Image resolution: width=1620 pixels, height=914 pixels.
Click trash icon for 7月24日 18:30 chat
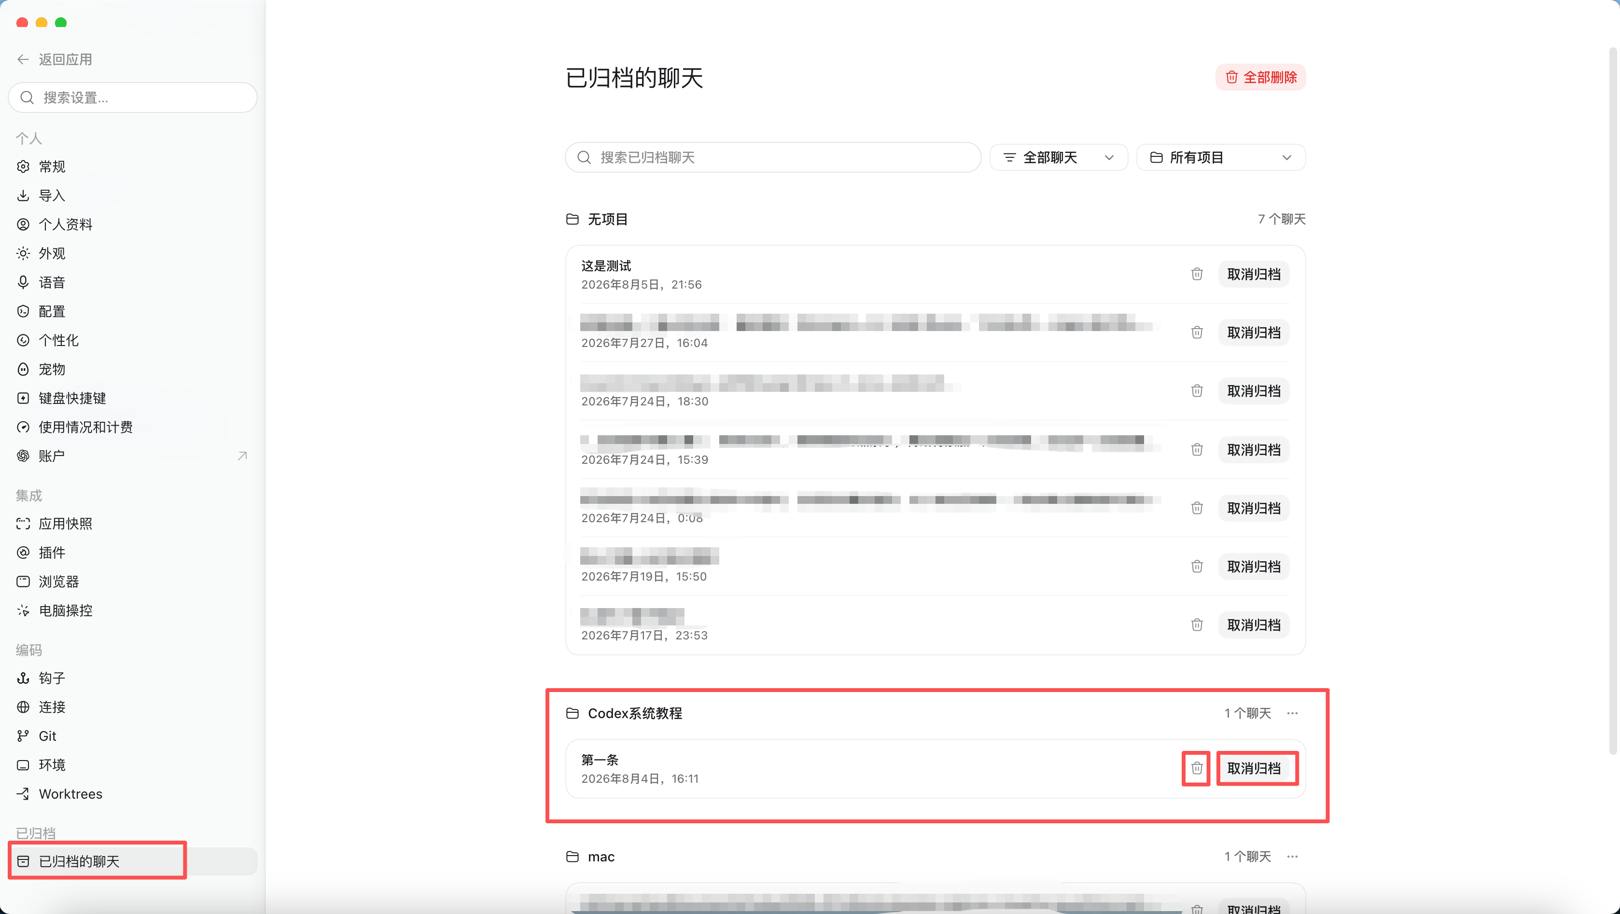tap(1197, 391)
